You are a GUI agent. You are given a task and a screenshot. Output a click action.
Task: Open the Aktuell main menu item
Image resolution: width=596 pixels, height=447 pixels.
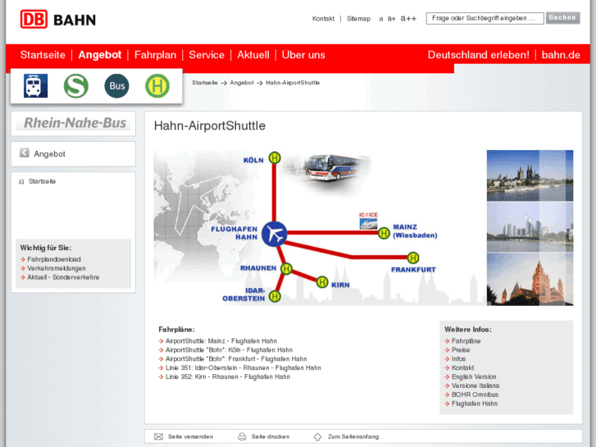[x=253, y=55]
